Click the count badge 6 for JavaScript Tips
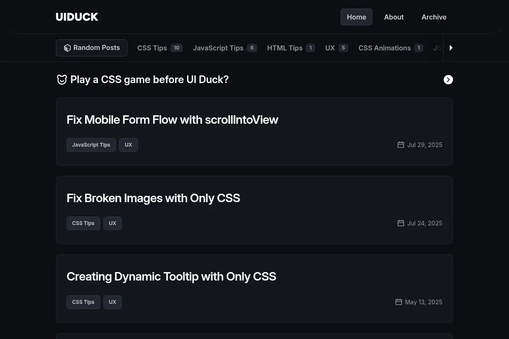Screen dimensions: 509x339 pyautogui.click(x=252, y=48)
